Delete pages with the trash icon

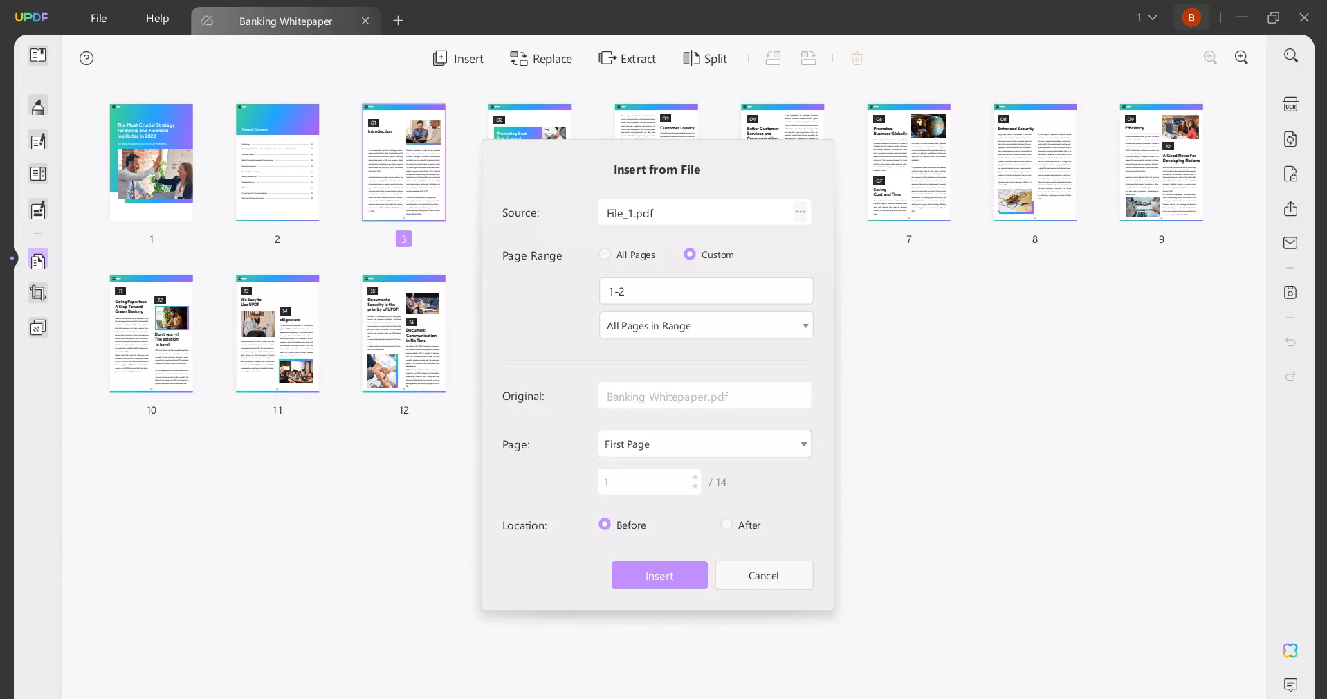(x=857, y=58)
